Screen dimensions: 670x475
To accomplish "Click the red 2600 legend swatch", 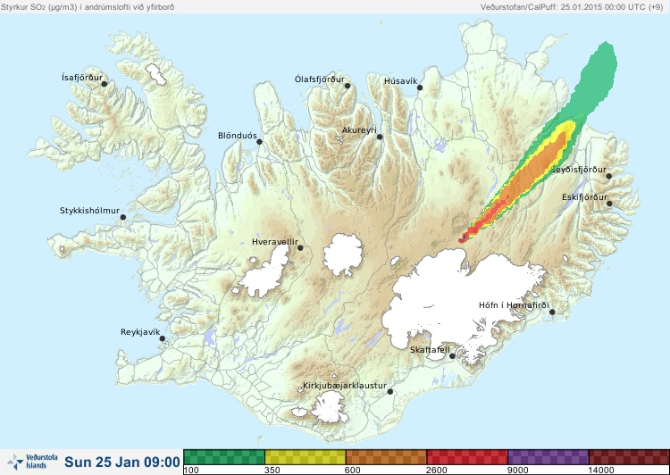I will click(x=467, y=457).
